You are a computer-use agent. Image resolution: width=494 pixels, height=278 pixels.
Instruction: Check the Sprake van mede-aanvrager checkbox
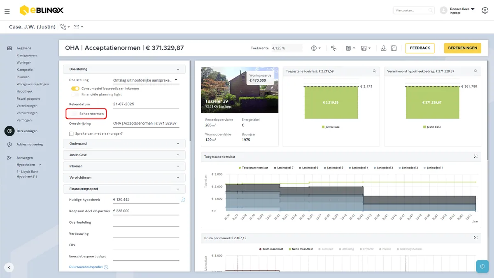coord(71,134)
